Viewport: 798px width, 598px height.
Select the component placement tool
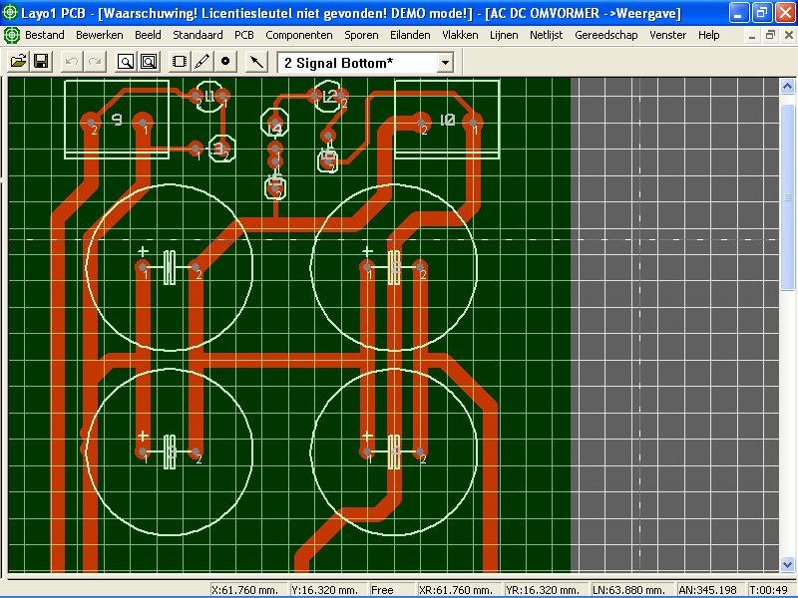(180, 62)
